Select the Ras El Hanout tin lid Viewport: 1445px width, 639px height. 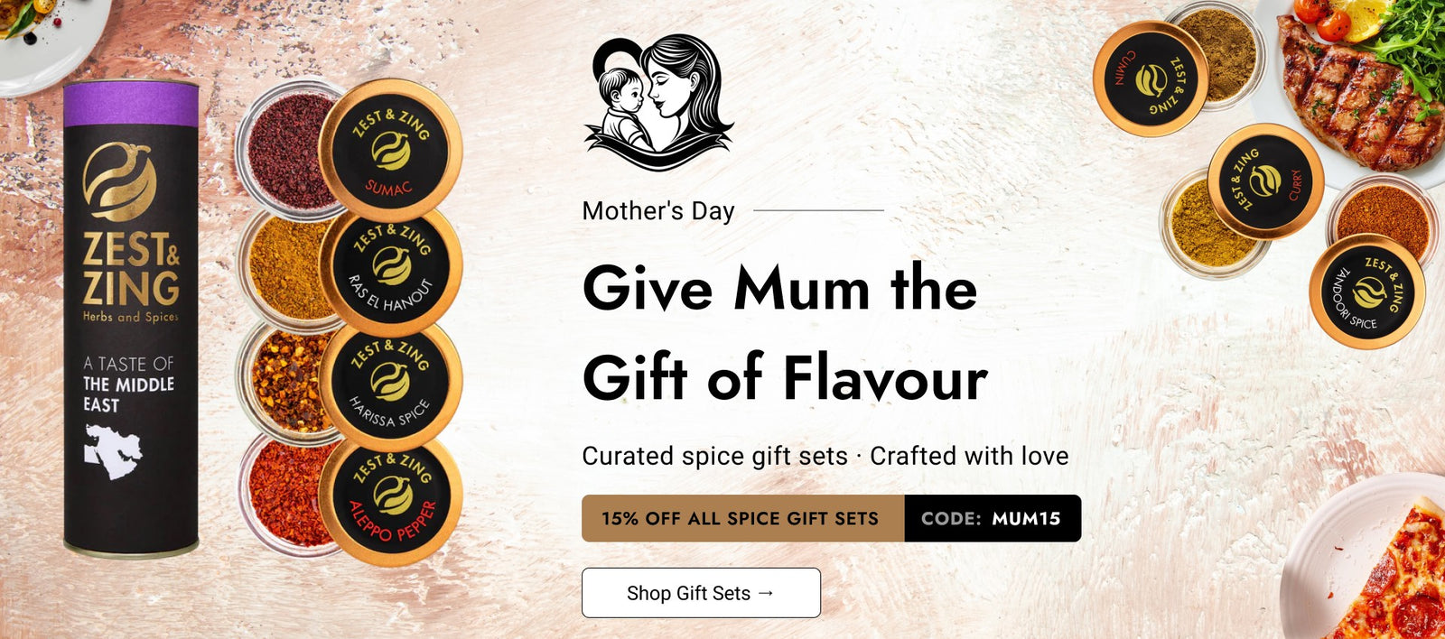390,269
